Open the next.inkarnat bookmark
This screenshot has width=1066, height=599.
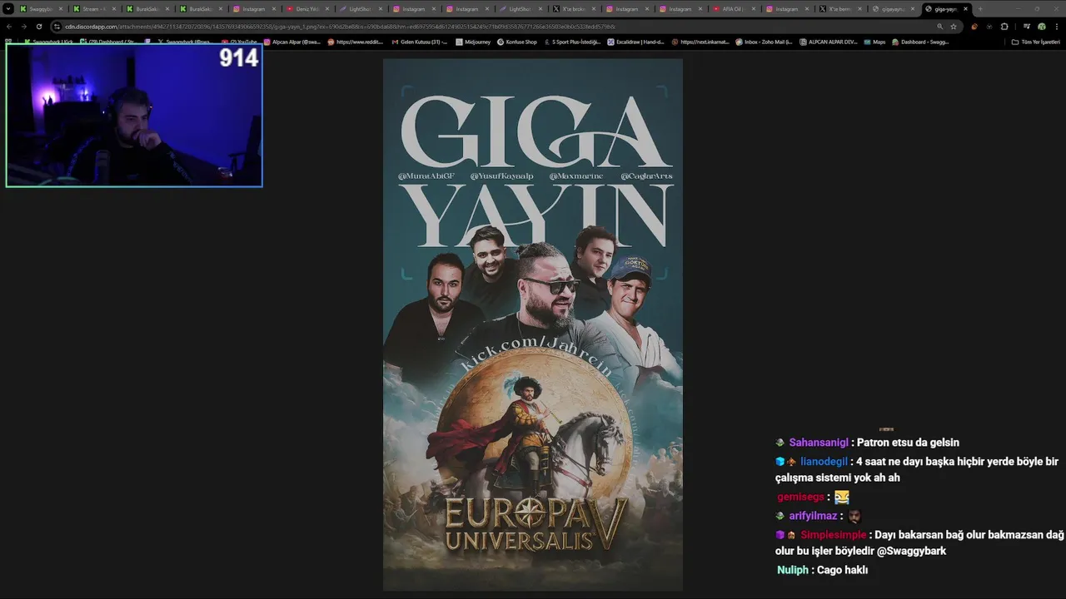pos(701,42)
